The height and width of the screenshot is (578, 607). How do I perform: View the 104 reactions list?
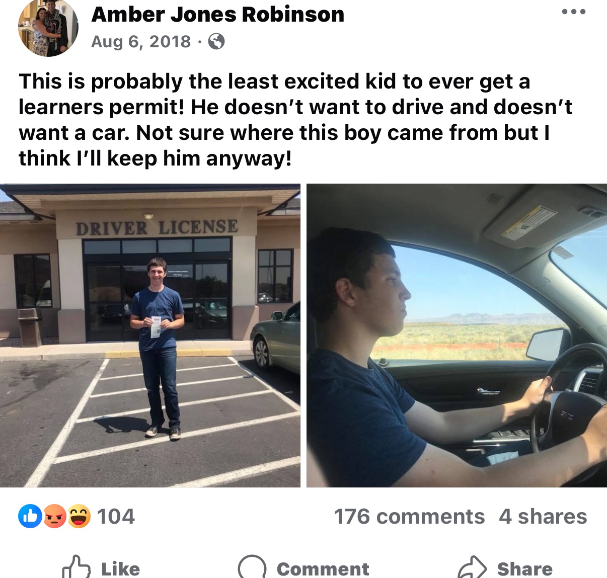[116, 517]
